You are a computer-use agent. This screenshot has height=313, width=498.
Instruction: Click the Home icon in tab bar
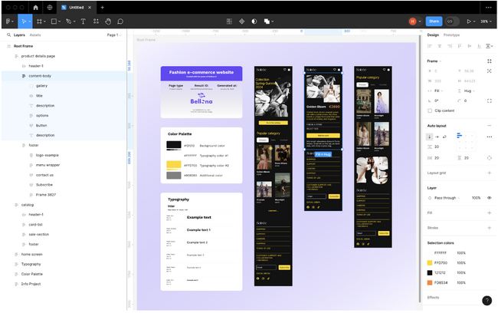(35, 8)
